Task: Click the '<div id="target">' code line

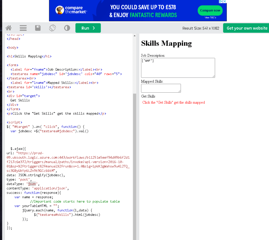Action: click(x=23, y=96)
